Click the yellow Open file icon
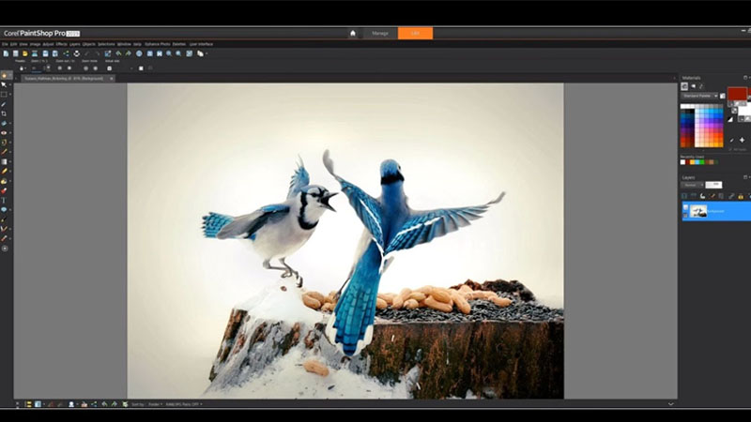Screen dimensions: 751x422 25,53
